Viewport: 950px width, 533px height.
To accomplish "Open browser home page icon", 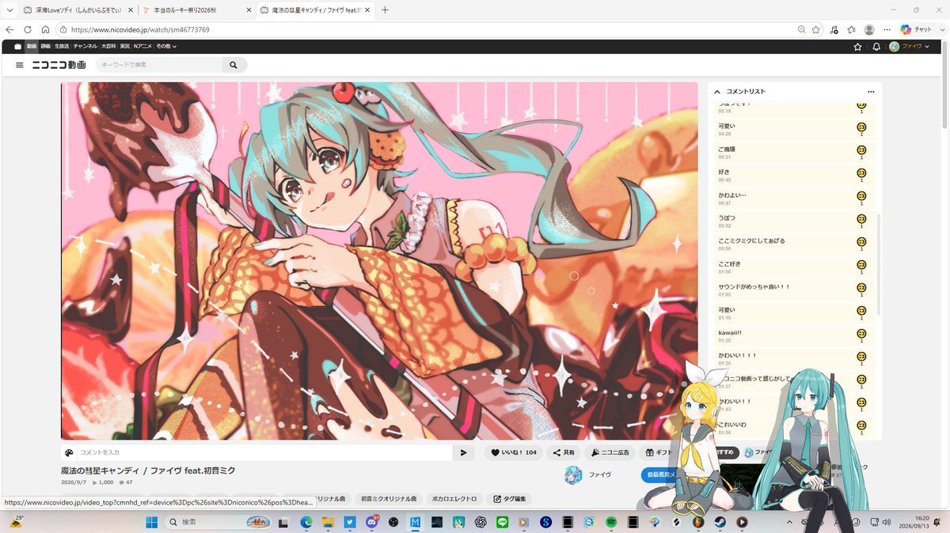I will tap(45, 29).
